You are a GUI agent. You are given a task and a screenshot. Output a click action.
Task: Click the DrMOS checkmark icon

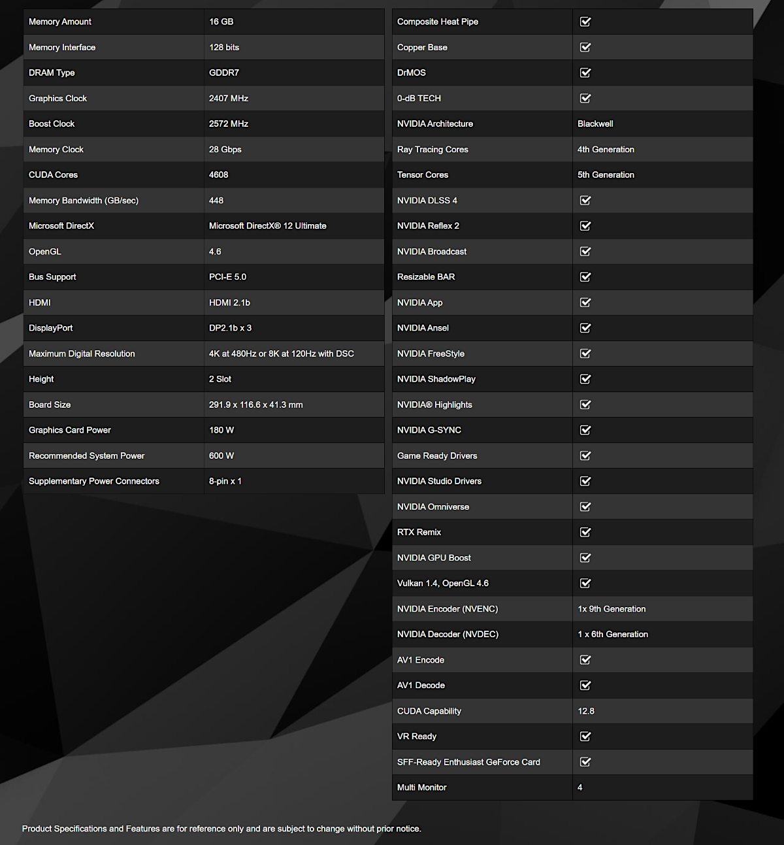[x=585, y=73]
